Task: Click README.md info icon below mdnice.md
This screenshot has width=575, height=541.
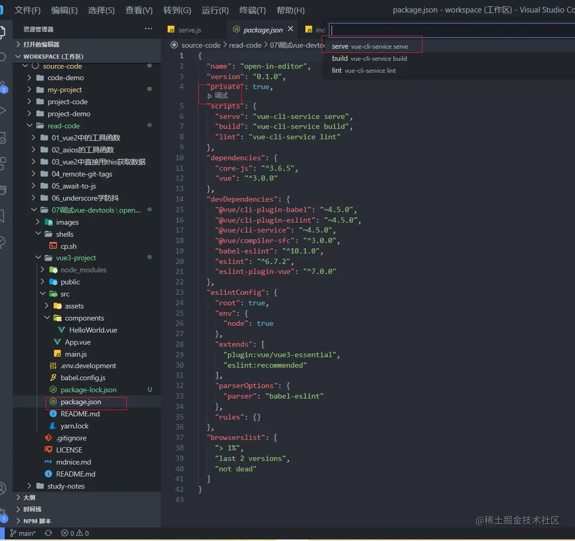Action: 48,474
